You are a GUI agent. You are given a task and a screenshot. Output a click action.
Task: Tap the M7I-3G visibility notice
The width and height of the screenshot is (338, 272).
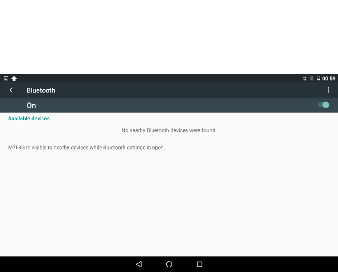(87, 148)
